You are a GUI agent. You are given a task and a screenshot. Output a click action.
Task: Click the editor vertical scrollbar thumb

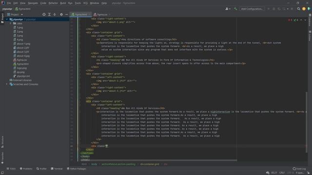coord(307,122)
